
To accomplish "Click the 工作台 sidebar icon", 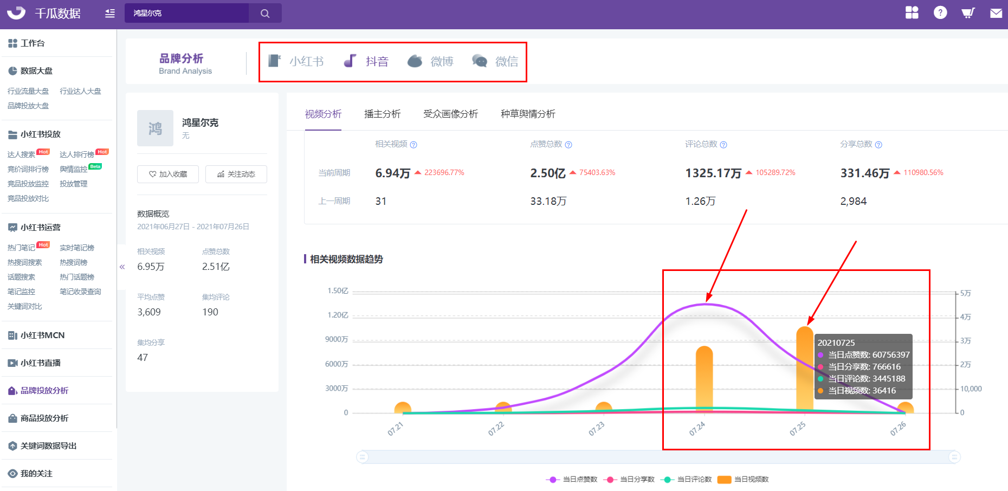I will [x=12, y=43].
